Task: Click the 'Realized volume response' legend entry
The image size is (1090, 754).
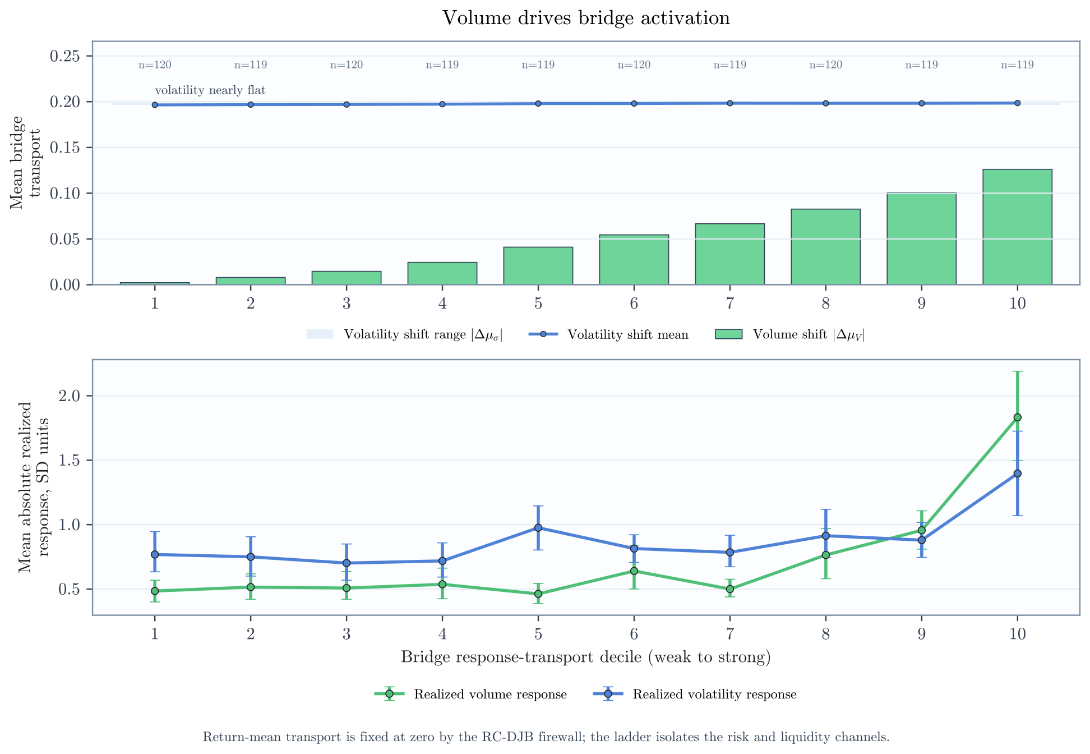Action: (x=471, y=694)
